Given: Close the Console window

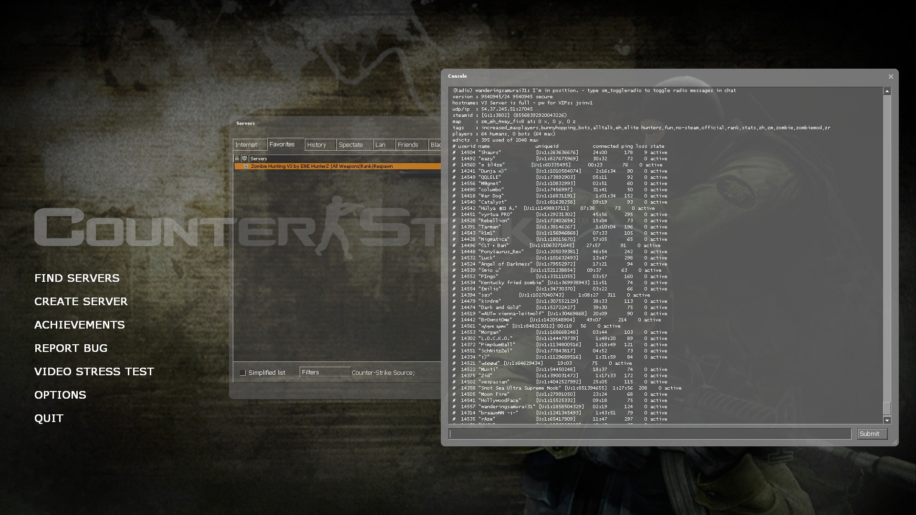Looking at the screenshot, I should (x=890, y=76).
